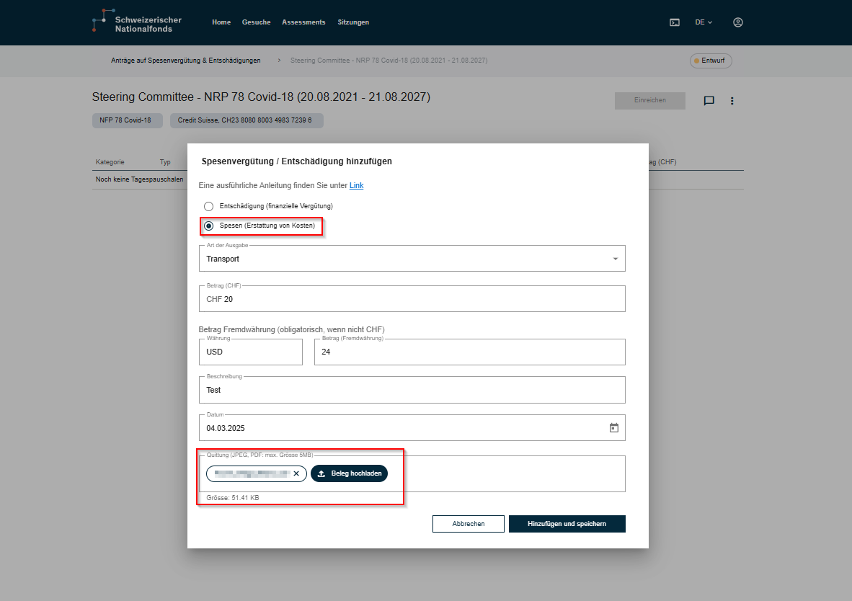Open the Datum calendar picker icon
The height and width of the screenshot is (601, 852).
point(614,428)
